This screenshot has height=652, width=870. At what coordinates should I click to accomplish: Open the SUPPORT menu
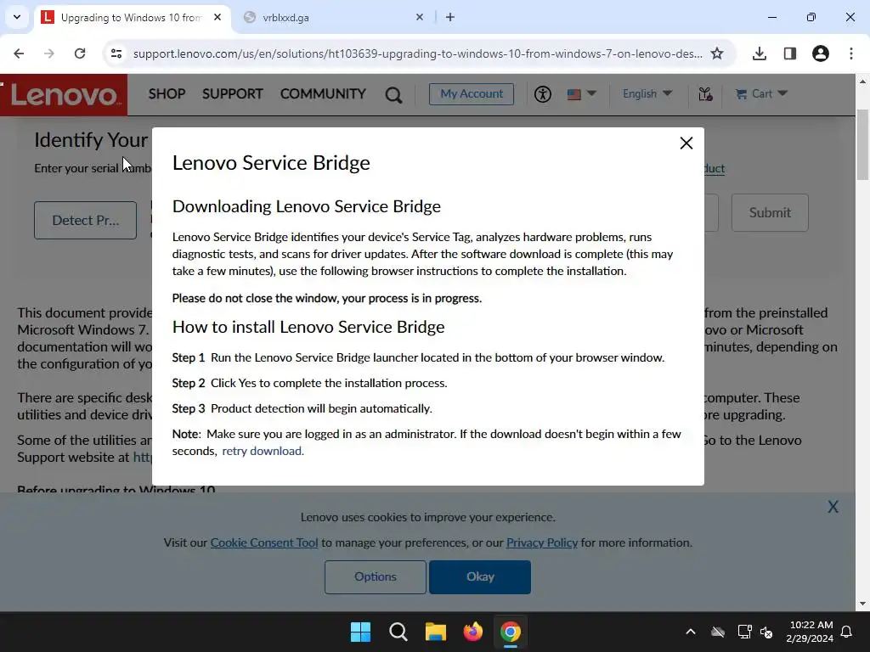coord(233,93)
